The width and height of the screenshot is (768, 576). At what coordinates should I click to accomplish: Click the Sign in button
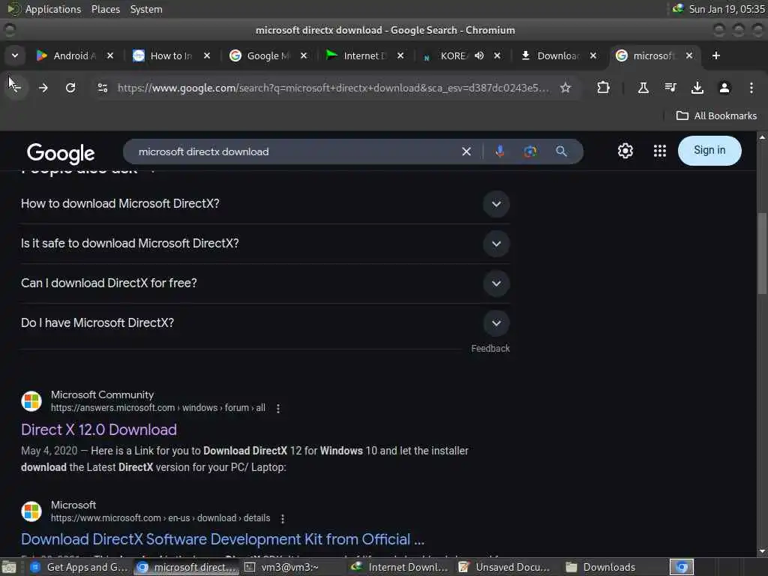click(709, 150)
